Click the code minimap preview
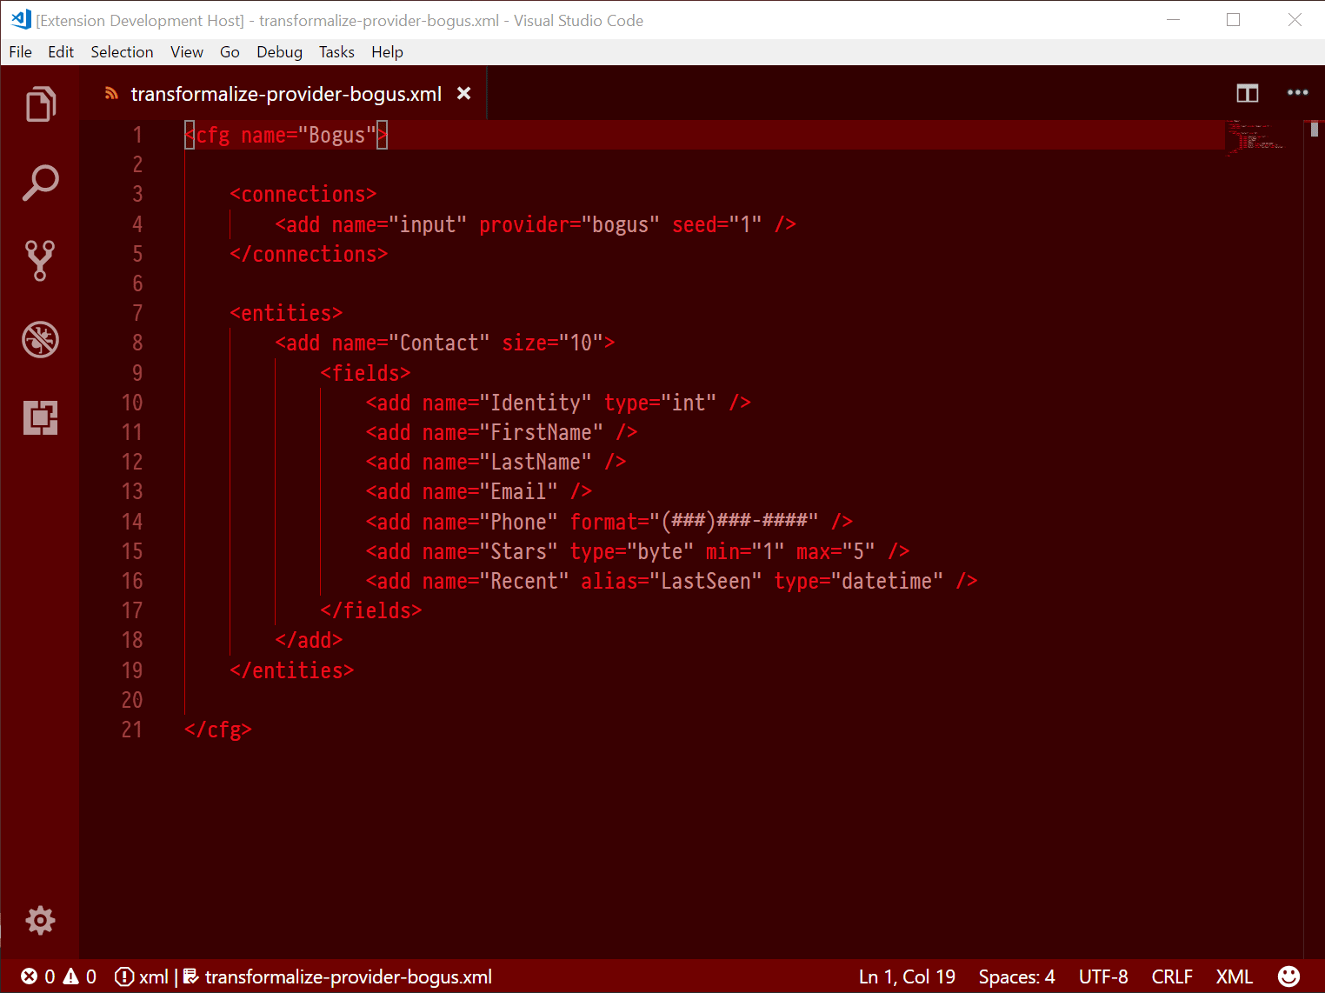The height and width of the screenshot is (993, 1325). [1255, 137]
